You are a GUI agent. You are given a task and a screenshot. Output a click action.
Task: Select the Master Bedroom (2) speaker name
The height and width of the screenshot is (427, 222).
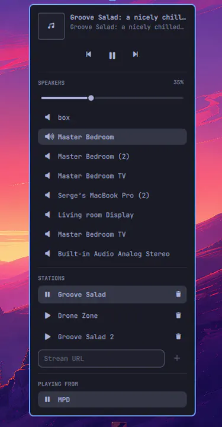94,157
